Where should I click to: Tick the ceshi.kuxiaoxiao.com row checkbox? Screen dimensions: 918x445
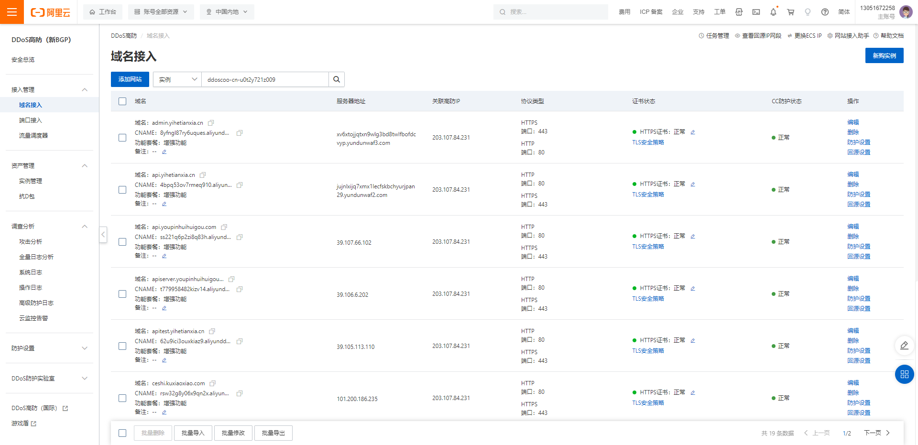122,398
